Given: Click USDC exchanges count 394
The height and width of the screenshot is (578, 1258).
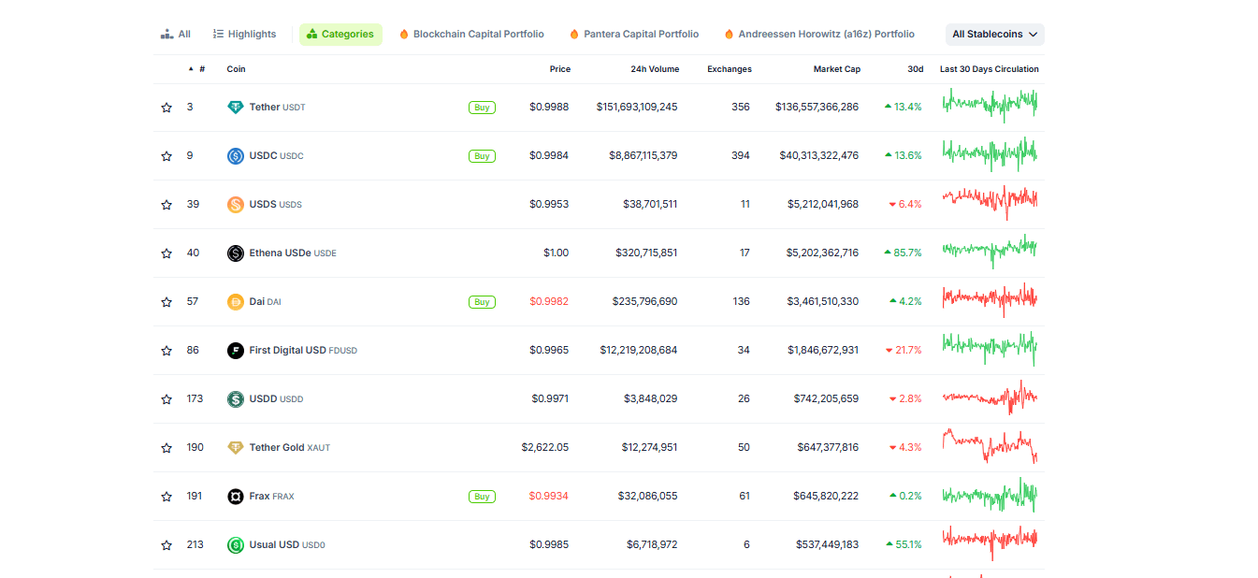Looking at the screenshot, I should point(741,156).
